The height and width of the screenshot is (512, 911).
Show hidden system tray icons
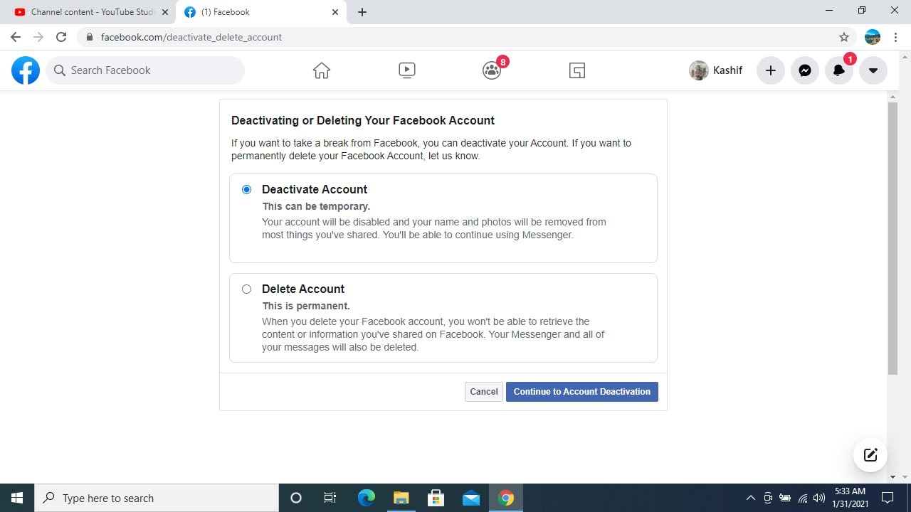(x=750, y=498)
